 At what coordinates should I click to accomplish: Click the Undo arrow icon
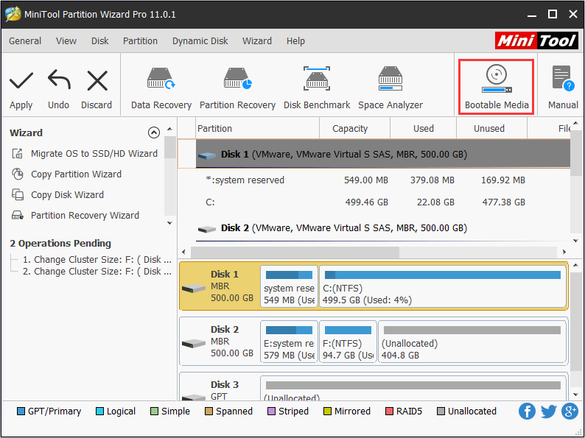coord(59,80)
